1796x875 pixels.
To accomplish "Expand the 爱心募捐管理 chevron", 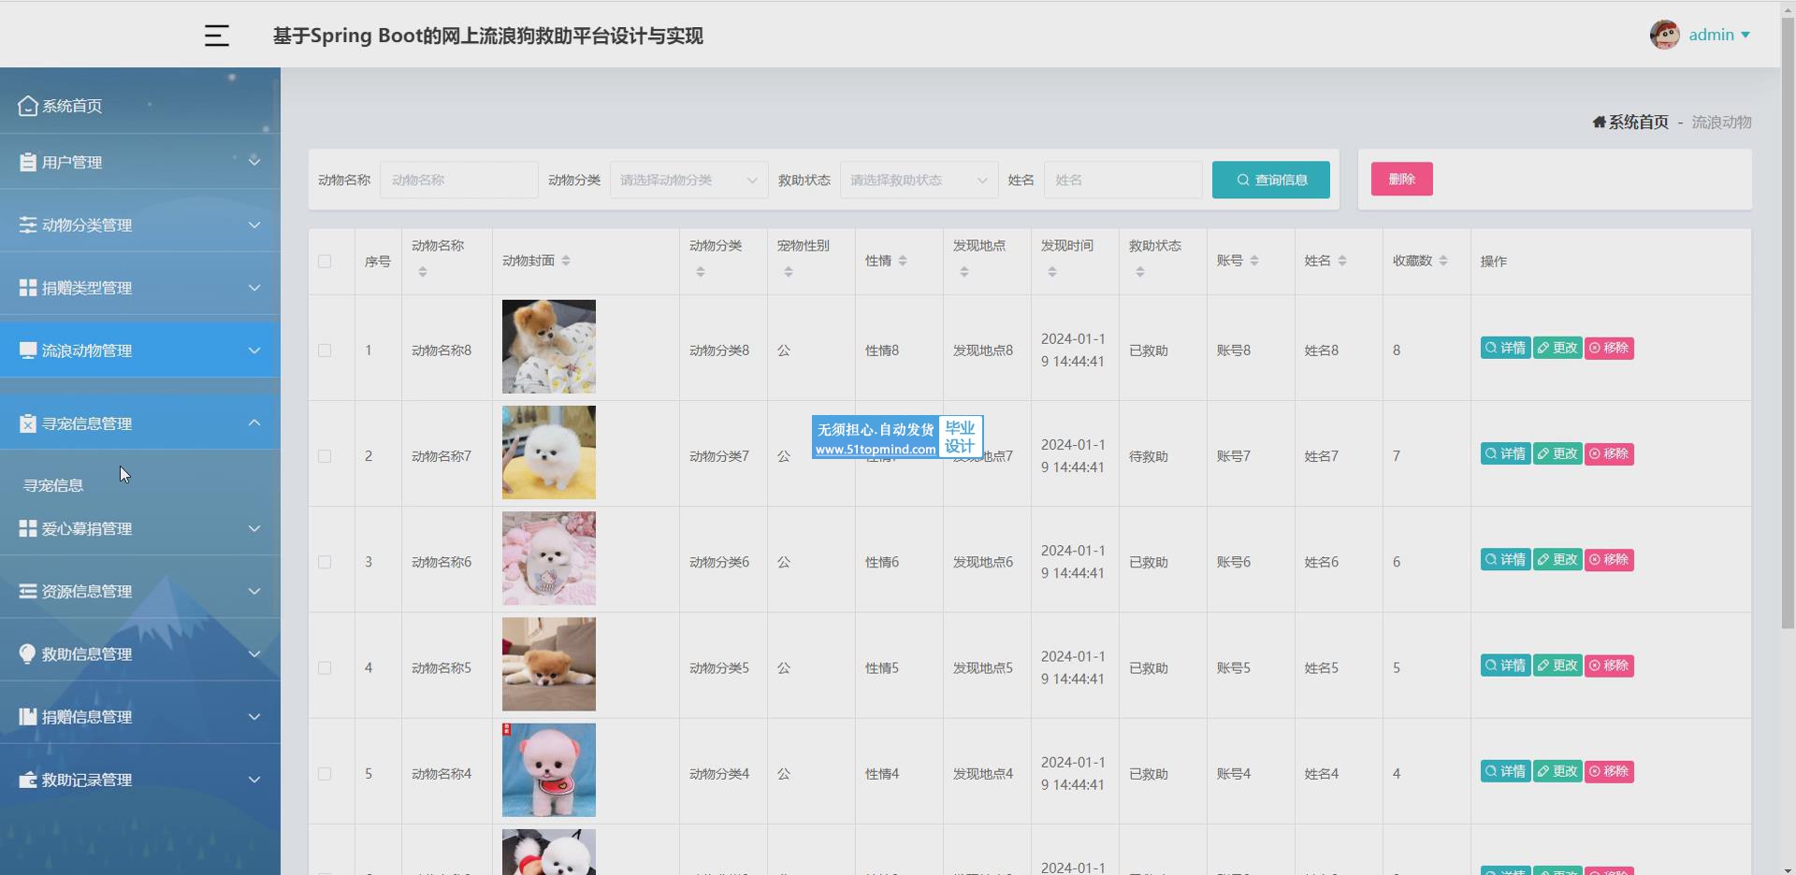I will click(254, 528).
